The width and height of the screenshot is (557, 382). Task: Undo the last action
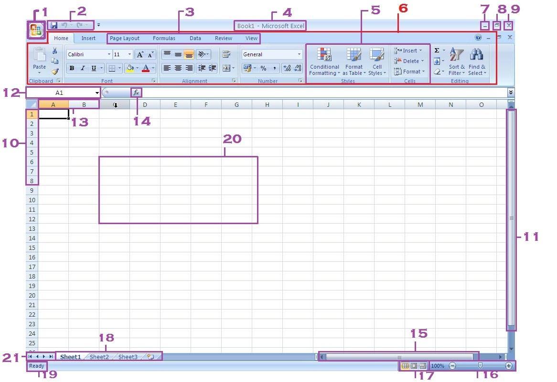(x=64, y=25)
